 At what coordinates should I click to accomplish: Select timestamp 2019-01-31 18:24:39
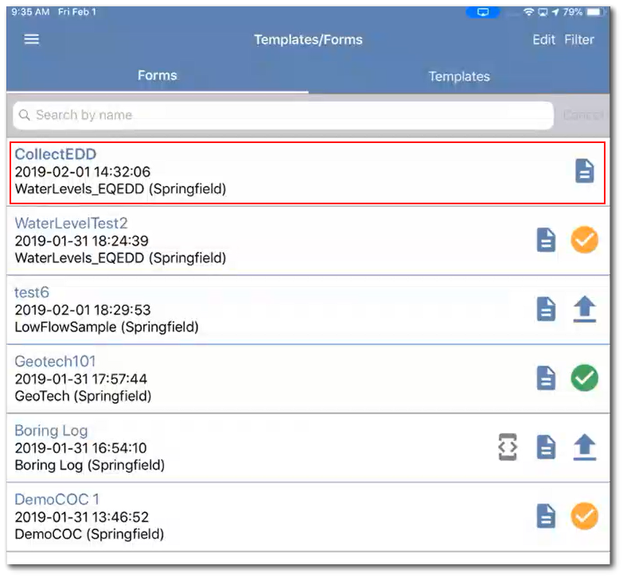coord(81,241)
